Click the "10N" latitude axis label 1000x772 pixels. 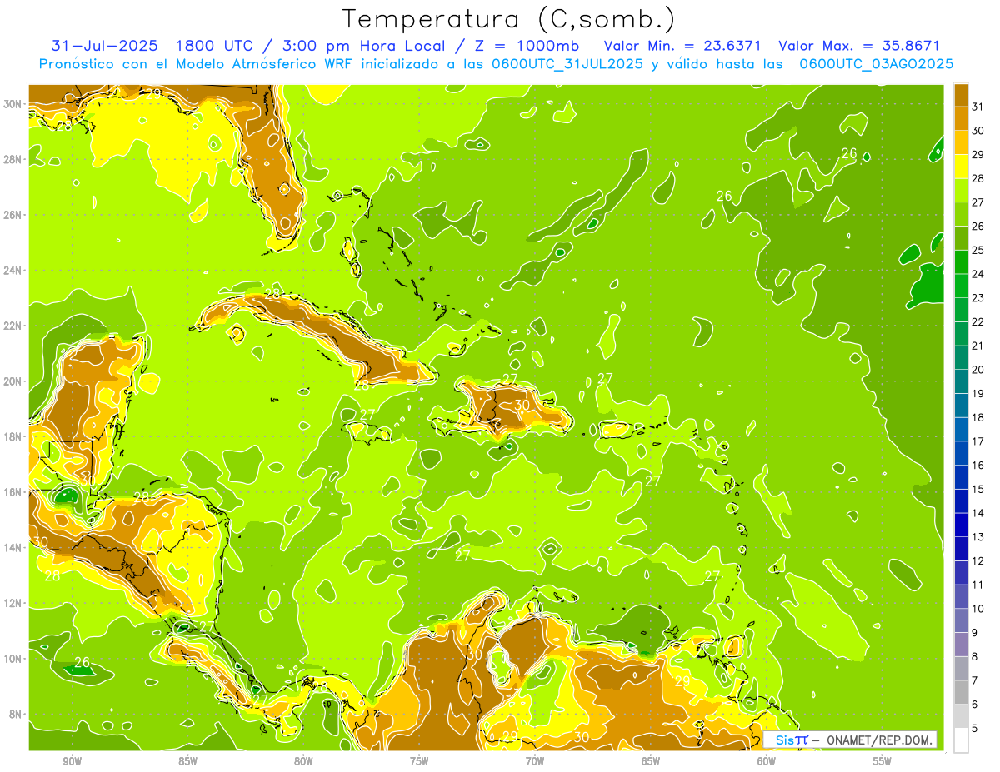click(13, 659)
